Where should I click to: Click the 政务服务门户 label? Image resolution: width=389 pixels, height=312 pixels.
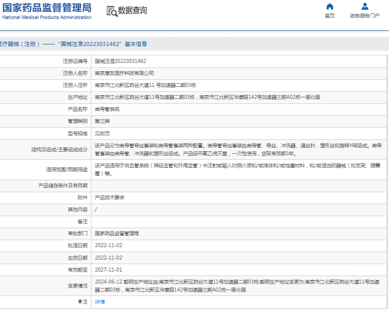tap(365, 16)
